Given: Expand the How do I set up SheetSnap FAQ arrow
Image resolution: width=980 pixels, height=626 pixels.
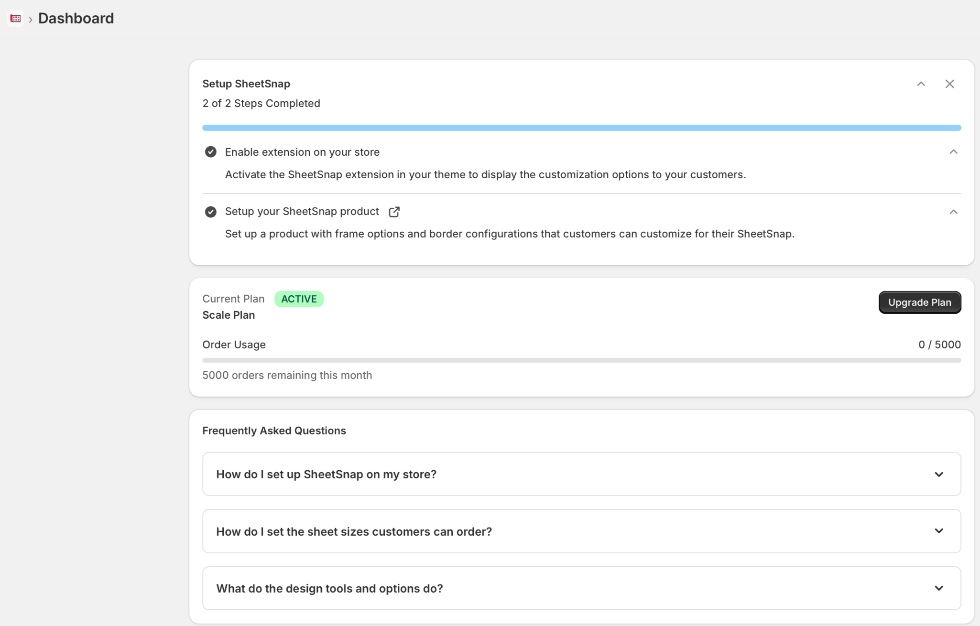Looking at the screenshot, I should click(939, 475).
